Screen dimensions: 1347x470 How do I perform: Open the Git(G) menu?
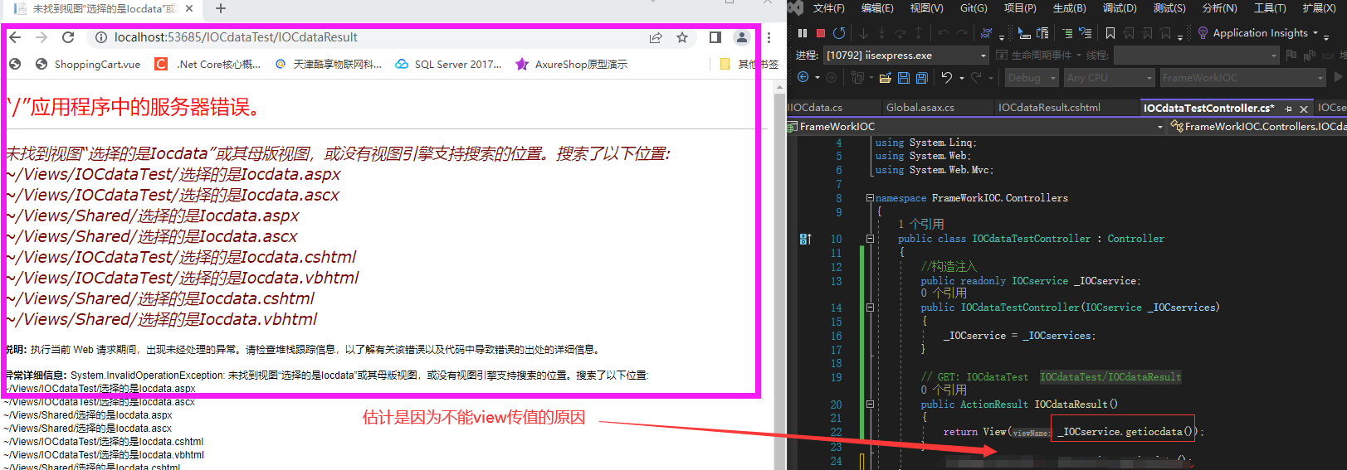pyautogui.click(x=974, y=8)
